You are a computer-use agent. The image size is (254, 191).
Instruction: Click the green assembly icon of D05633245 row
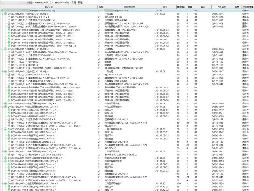[x=6, y=14]
